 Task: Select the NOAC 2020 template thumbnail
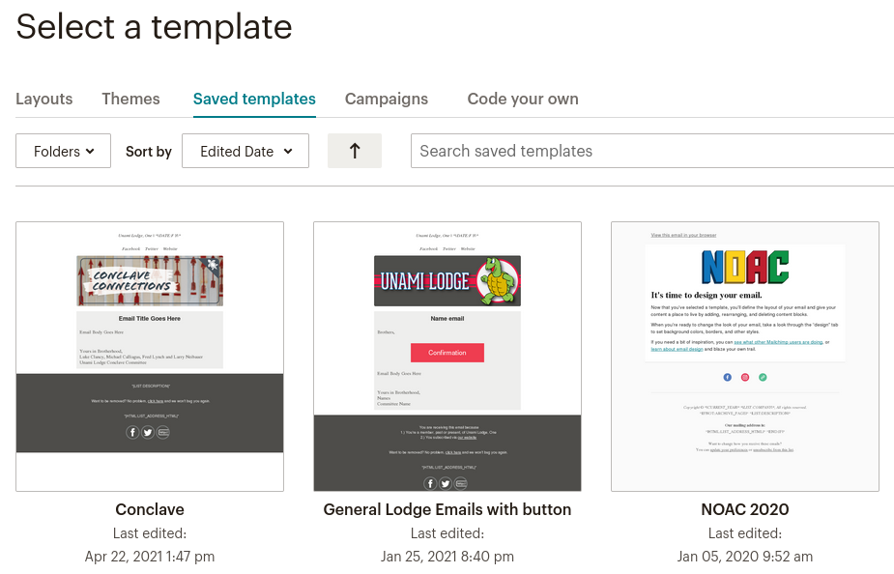[745, 357]
